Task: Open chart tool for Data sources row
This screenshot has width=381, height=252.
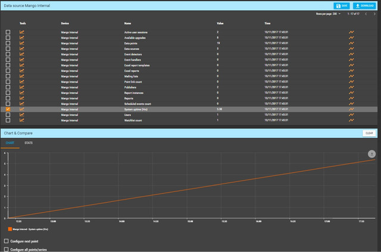Action: [21, 49]
